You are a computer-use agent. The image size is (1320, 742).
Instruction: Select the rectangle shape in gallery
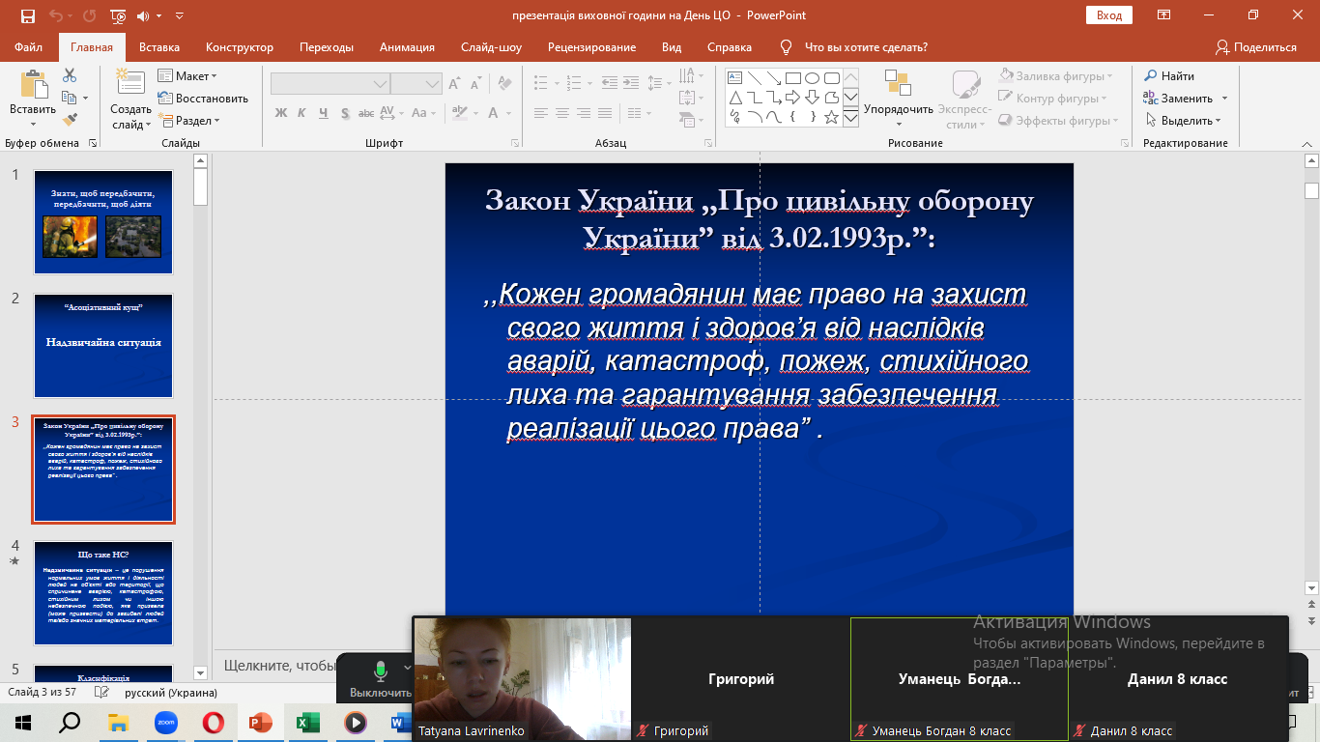792,77
